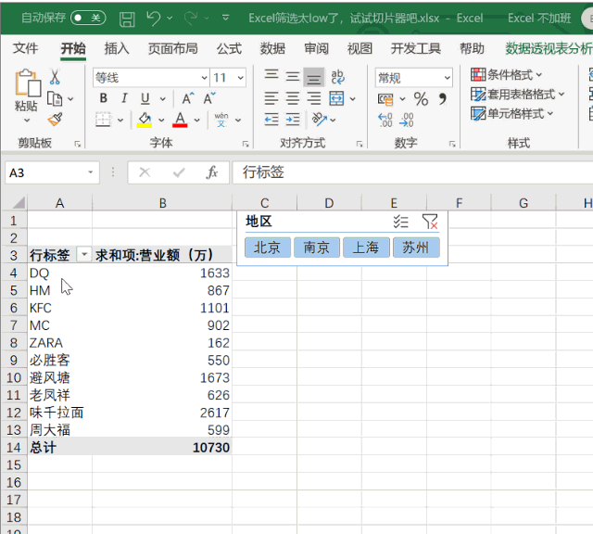Decrease font size with smaller A icon
Image resolution: width=593 pixels, height=534 pixels.
pos(209,98)
